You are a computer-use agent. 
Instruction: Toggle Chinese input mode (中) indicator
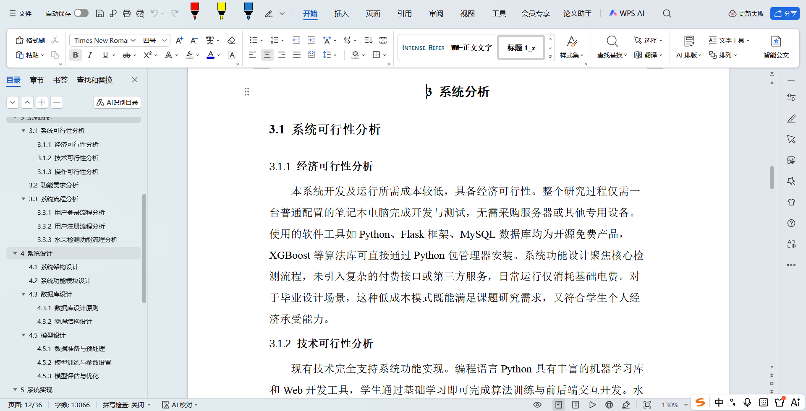719,403
